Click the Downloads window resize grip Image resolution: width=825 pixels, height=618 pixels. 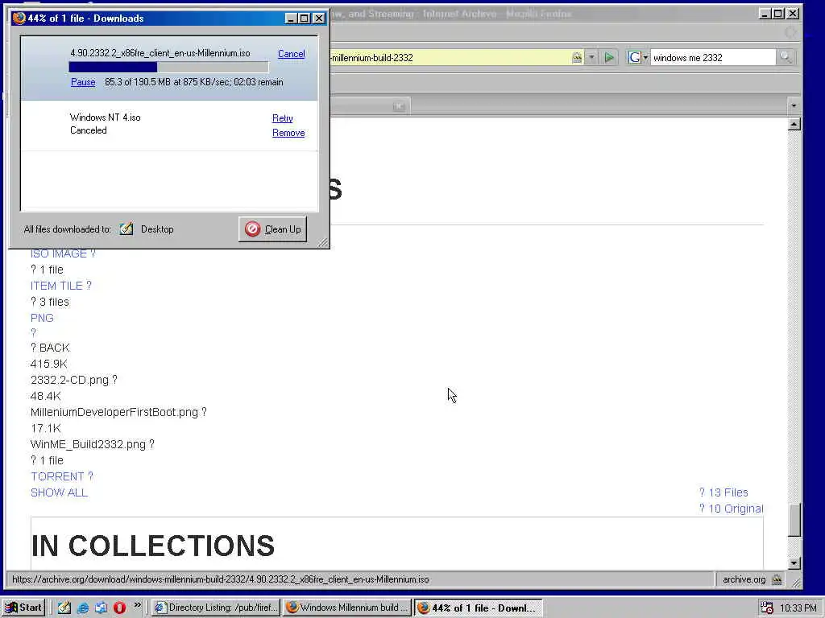(x=323, y=242)
